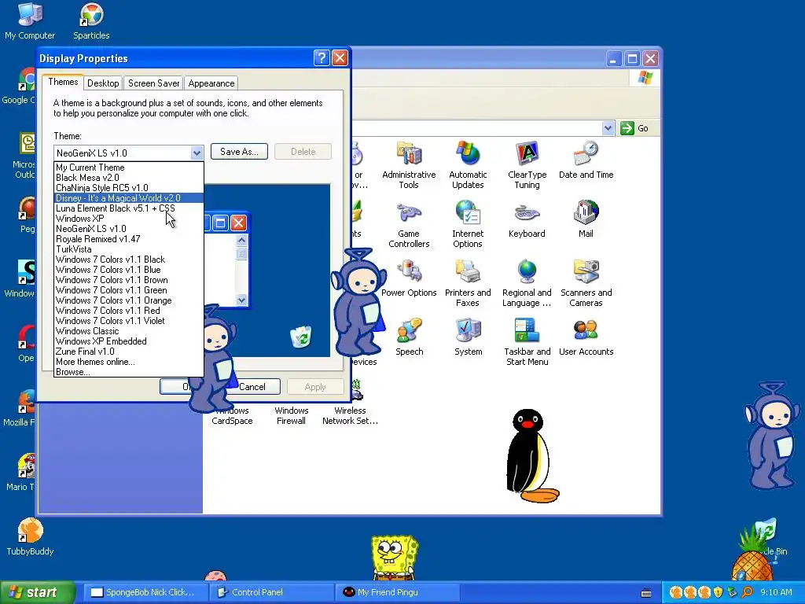The height and width of the screenshot is (604, 805).
Task: Open Windows Firewall applet
Action: point(291,415)
